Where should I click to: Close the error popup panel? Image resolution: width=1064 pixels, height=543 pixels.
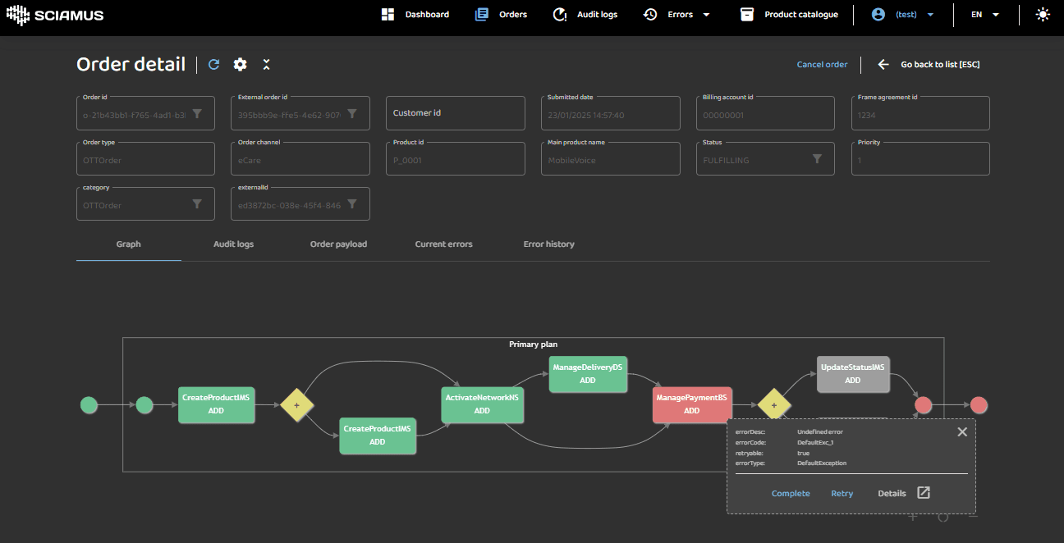click(x=962, y=432)
